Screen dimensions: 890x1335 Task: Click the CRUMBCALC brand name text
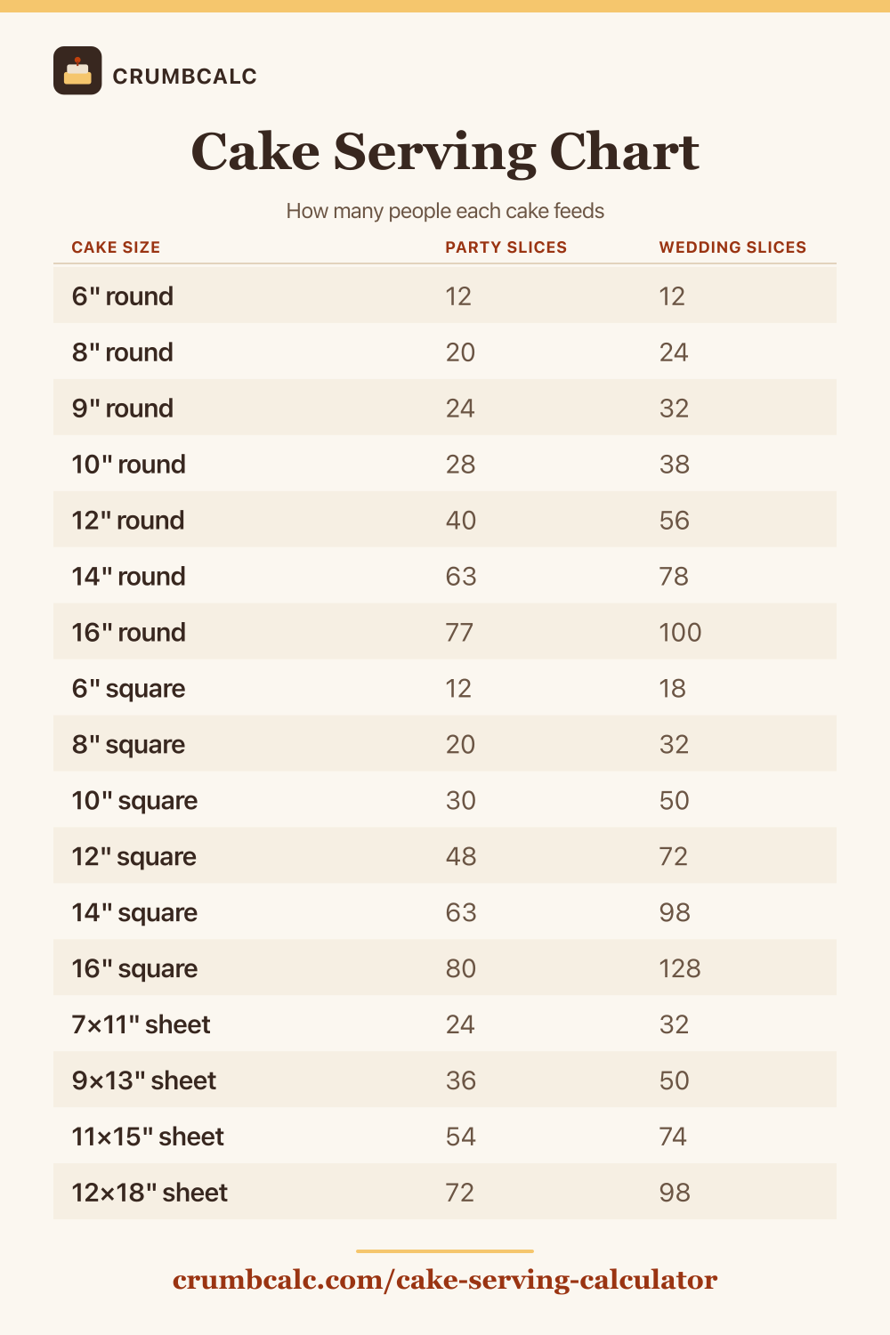[x=185, y=77]
